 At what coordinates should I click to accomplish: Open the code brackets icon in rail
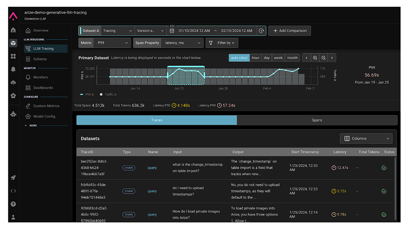click(13, 191)
